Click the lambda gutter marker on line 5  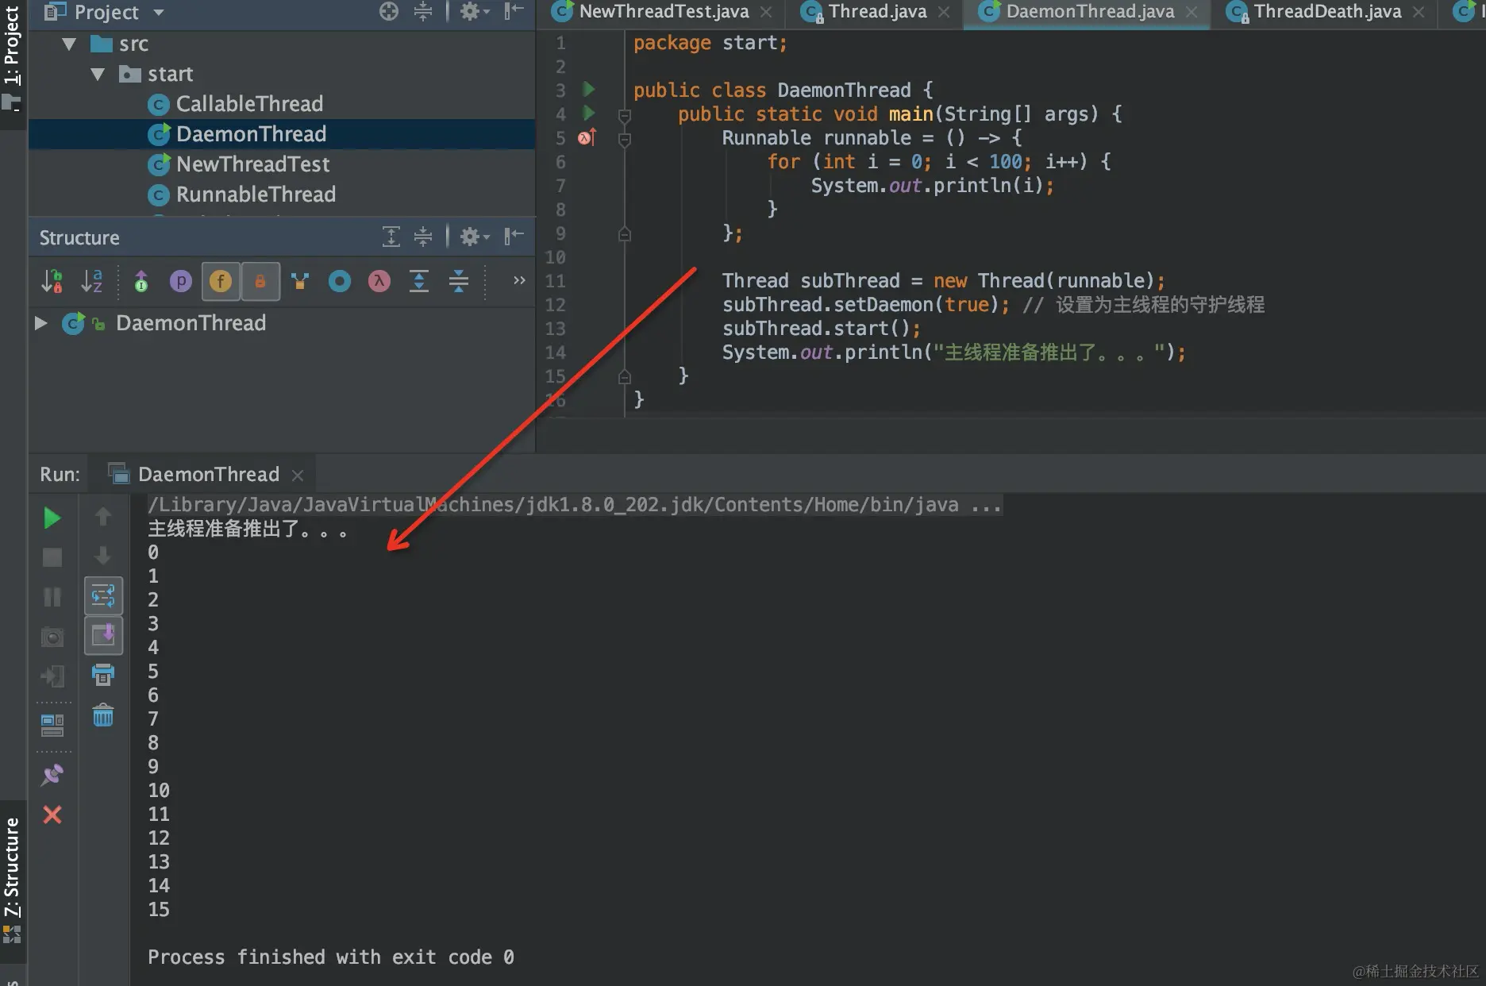point(587,137)
